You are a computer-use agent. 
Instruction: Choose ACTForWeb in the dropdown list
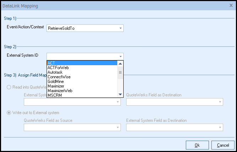pos(82,68)
